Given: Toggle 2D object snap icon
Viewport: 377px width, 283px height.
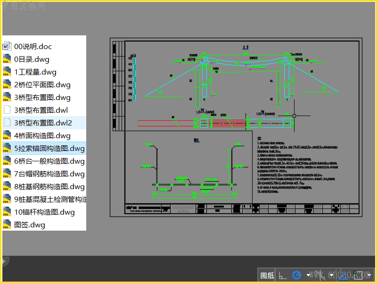Looking at the screenshot, I should [358, 275].
